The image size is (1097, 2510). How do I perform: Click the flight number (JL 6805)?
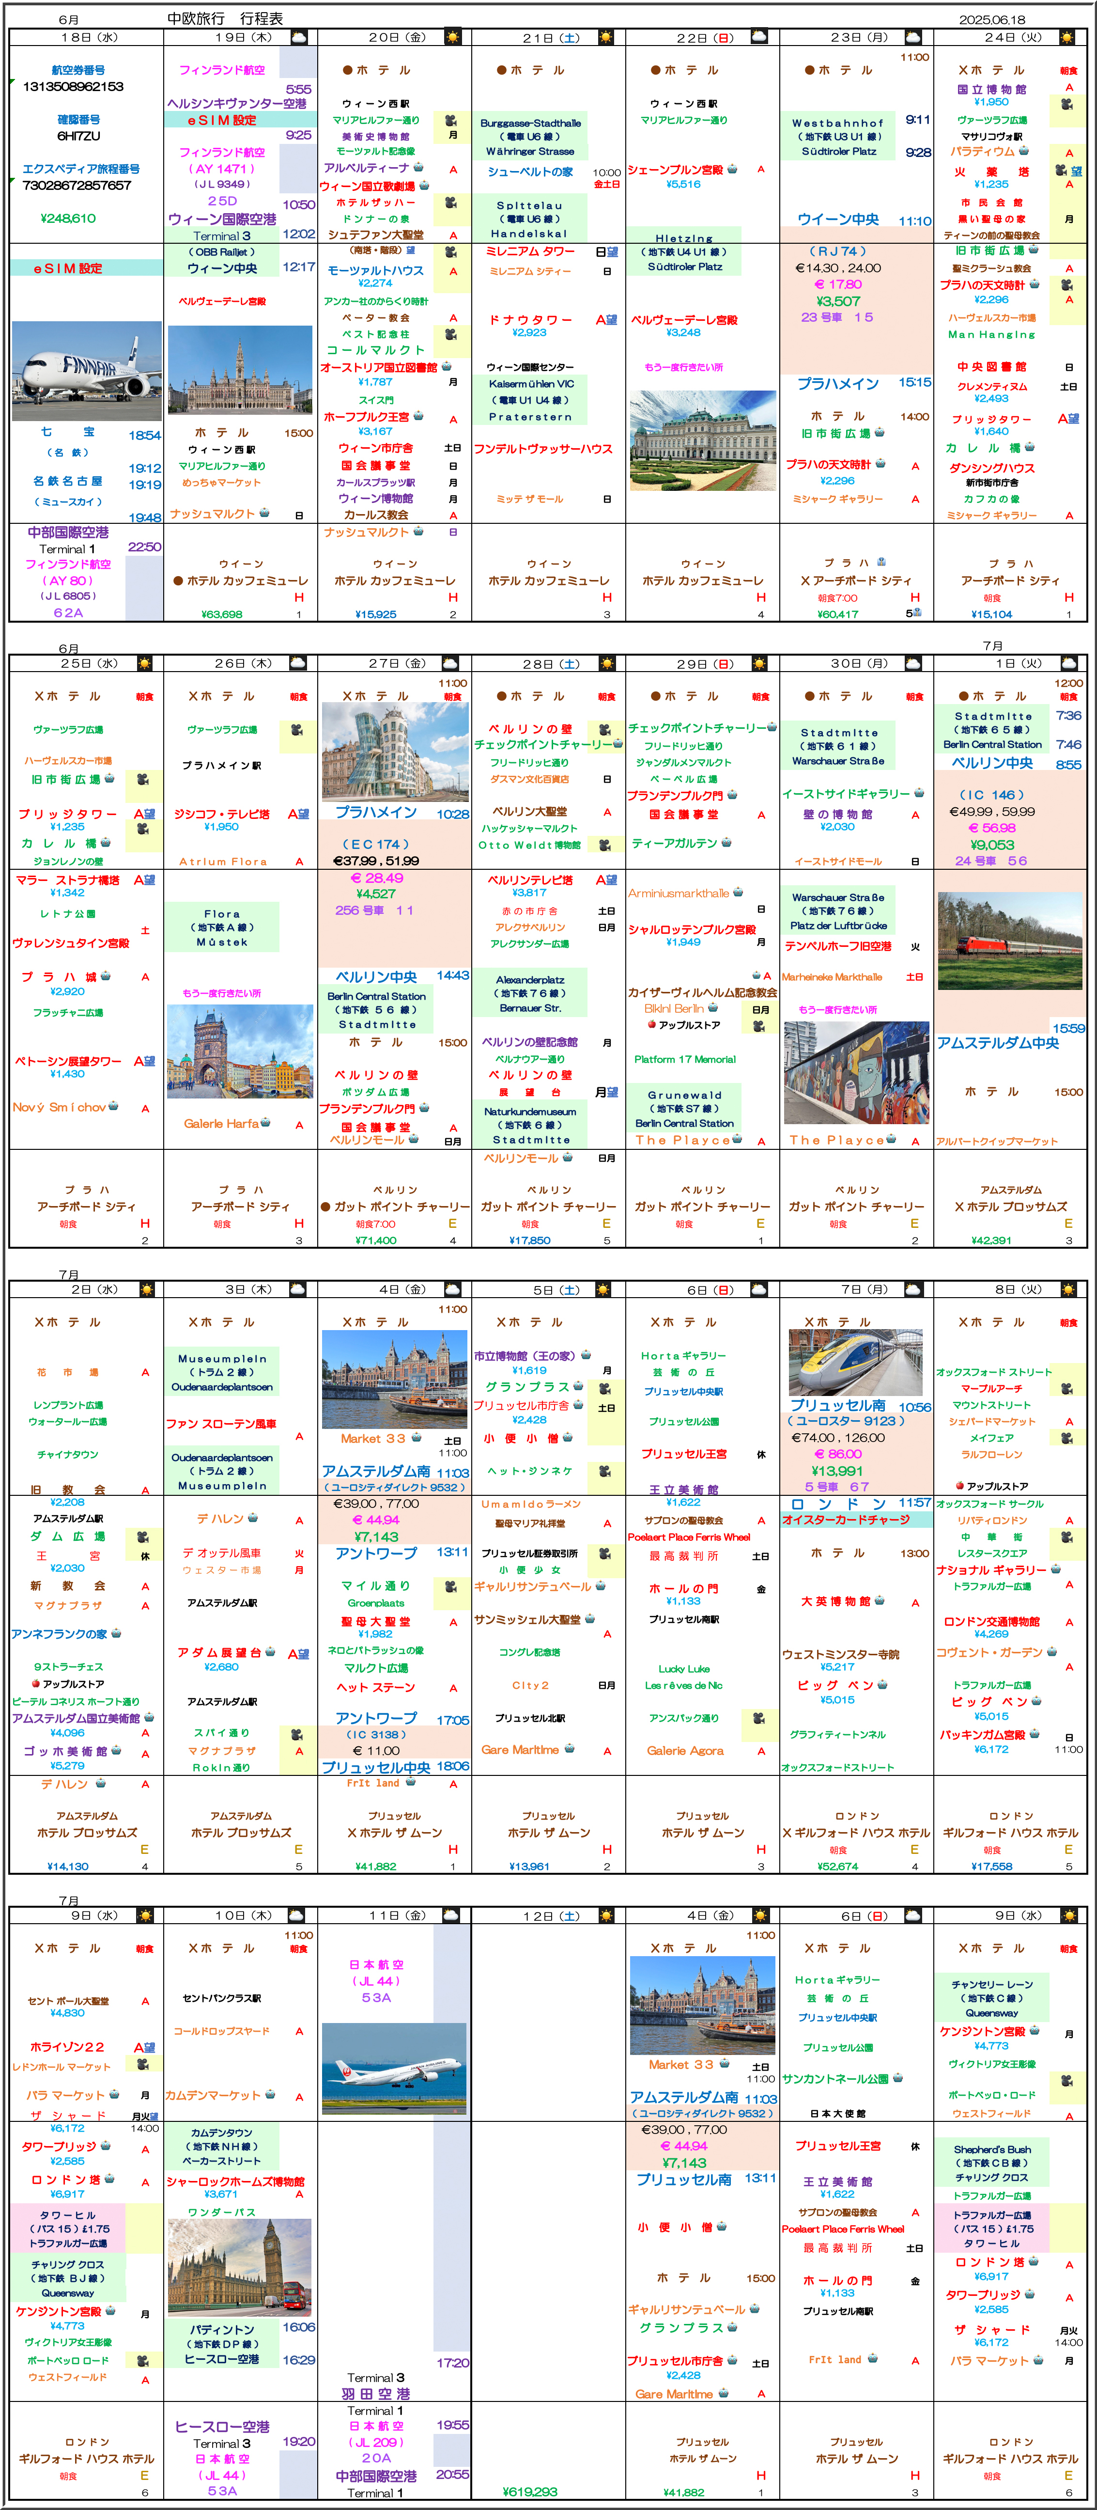coord(68,596)
